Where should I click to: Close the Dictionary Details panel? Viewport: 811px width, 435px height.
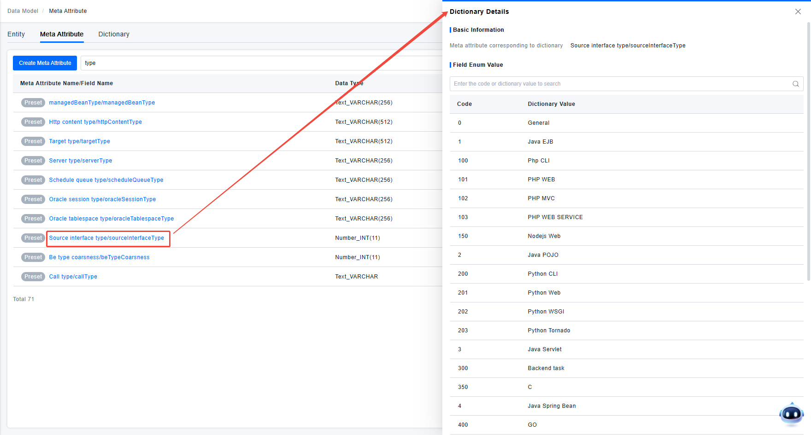point(798,12)
